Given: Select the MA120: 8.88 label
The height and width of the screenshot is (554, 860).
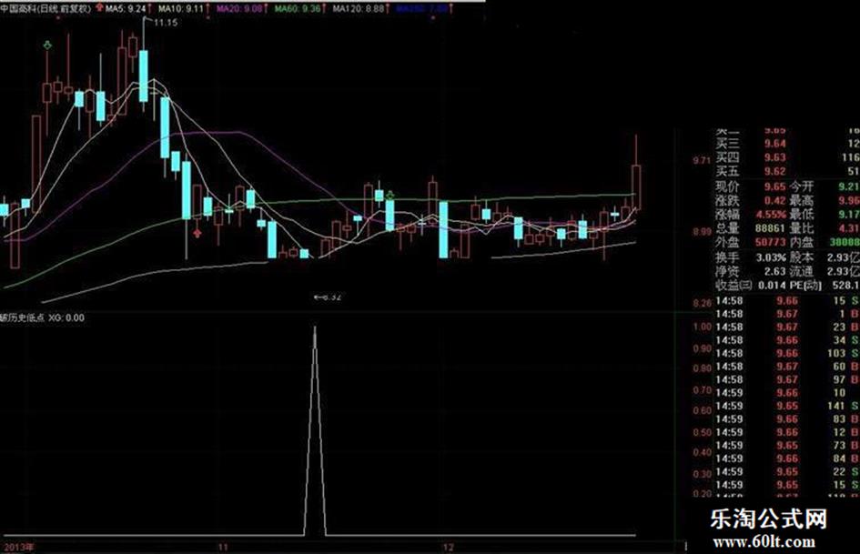Looking at the screenshot, I should (x=359, y=9).
